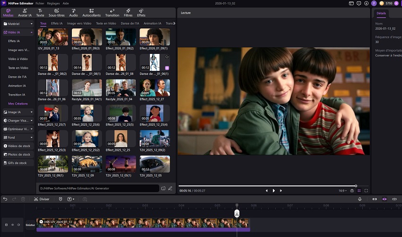402x237 pixels.
Task: Open the Effets panel
Action: 141,13
